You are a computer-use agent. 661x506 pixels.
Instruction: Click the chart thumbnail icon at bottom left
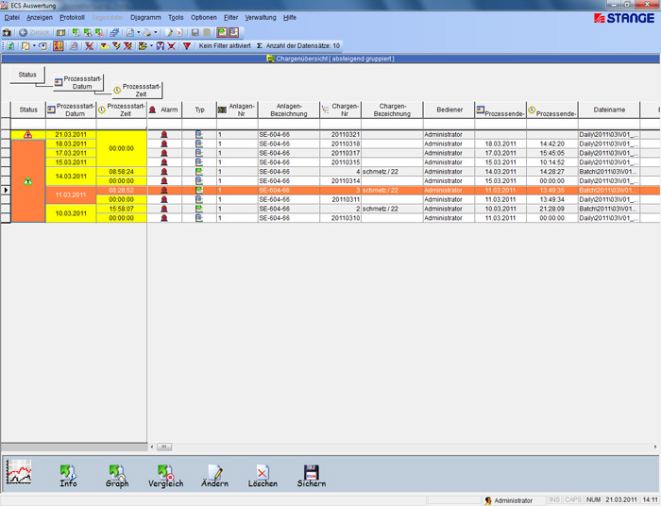pyautogui.click(x=20, y=471)
